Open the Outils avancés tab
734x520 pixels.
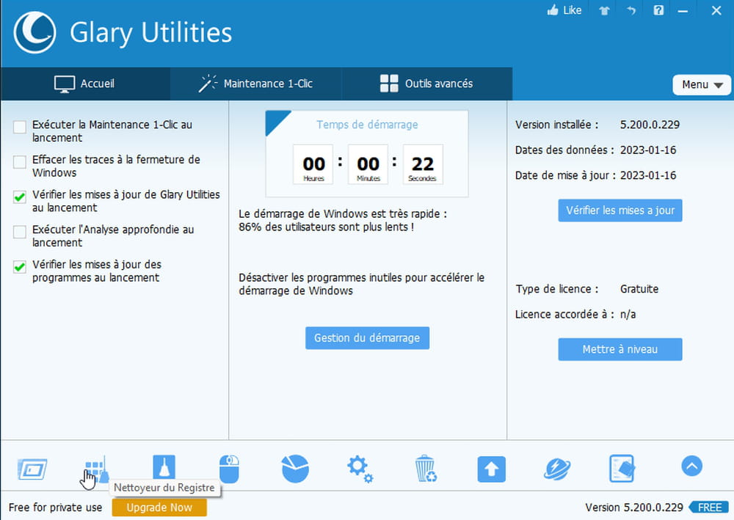[x=426, y=84]
